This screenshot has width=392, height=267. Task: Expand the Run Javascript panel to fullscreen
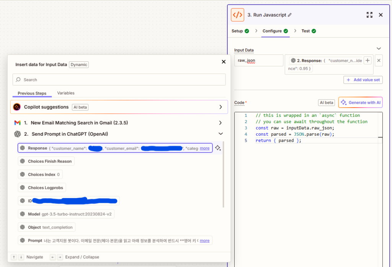369,15
